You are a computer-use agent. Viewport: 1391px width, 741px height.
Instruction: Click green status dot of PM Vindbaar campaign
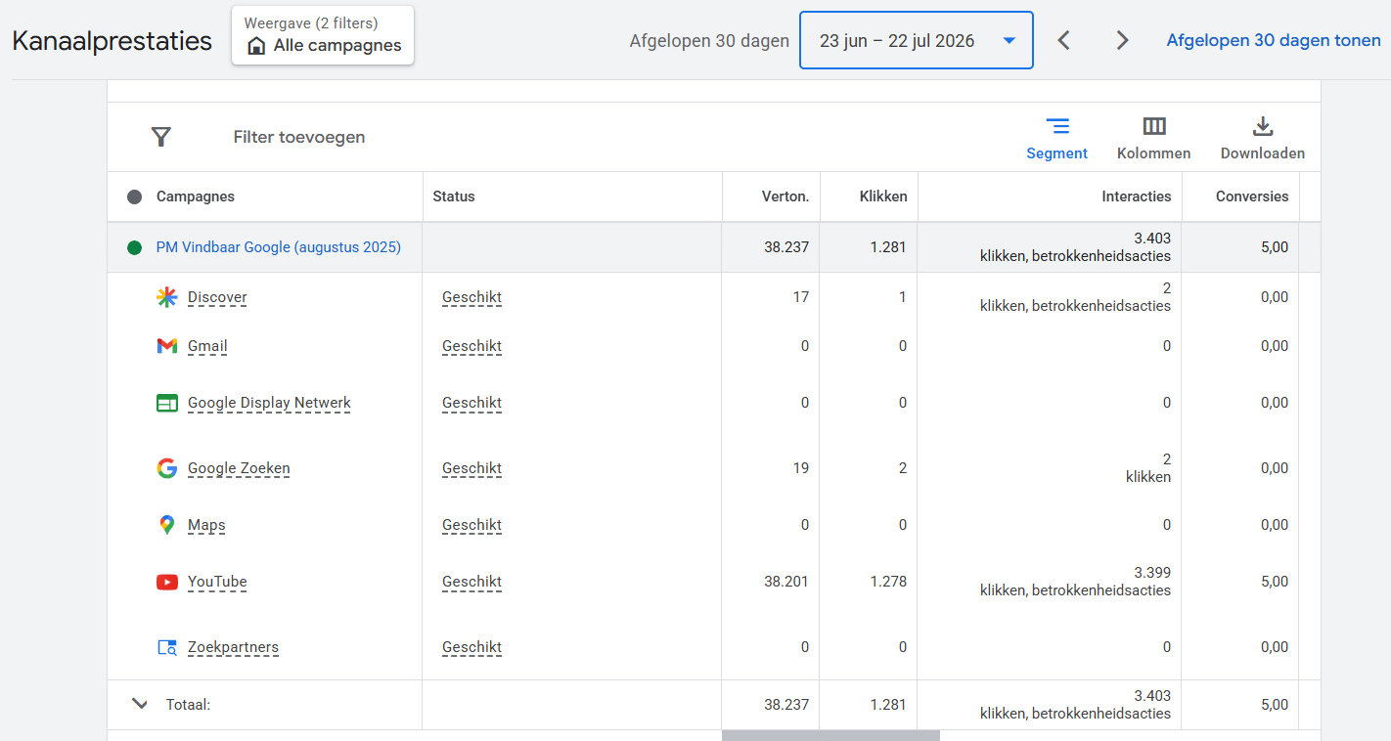(x=135, y=247)
